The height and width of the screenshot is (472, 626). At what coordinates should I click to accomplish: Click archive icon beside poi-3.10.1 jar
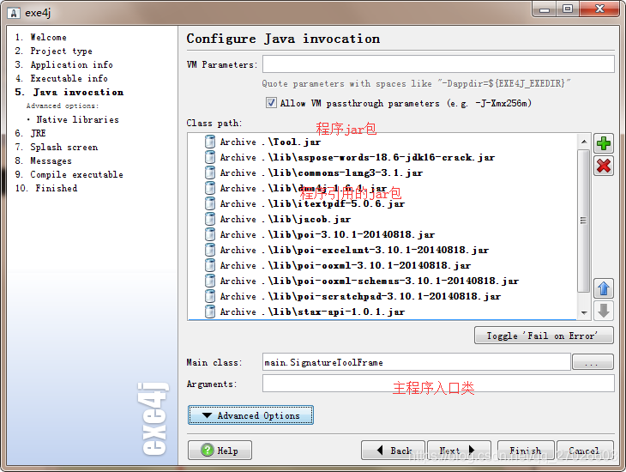210,234
